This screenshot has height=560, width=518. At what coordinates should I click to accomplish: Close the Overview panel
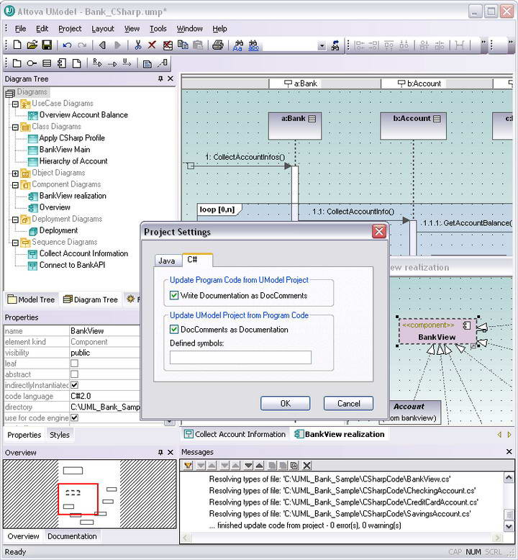click(171, 453)
